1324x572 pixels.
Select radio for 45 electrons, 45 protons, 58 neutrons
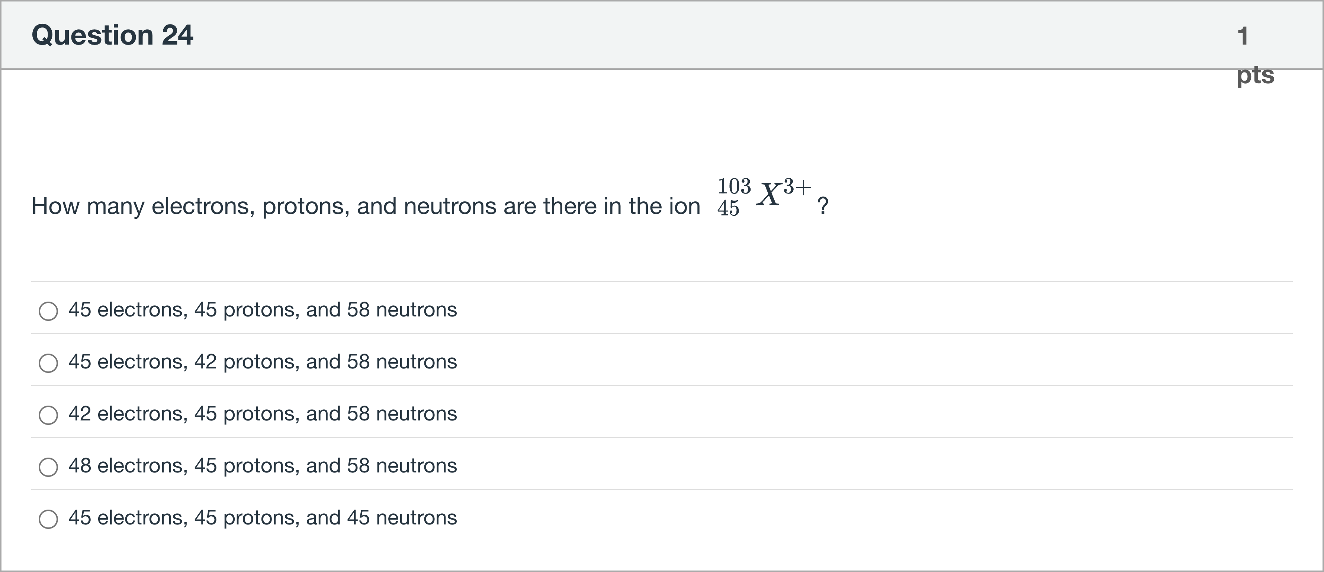pos(48,311)
